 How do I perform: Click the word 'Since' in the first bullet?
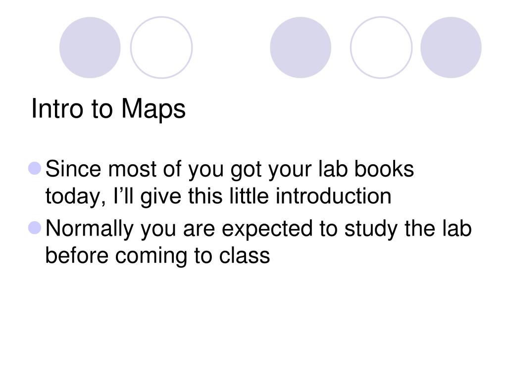tap(73, 169)
